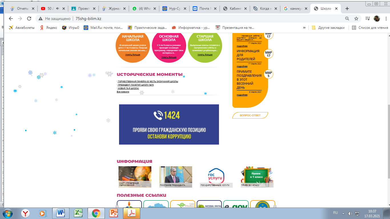
Task: Click the 1424 anti-corruption banner
Action: click(x=169, y=124)
